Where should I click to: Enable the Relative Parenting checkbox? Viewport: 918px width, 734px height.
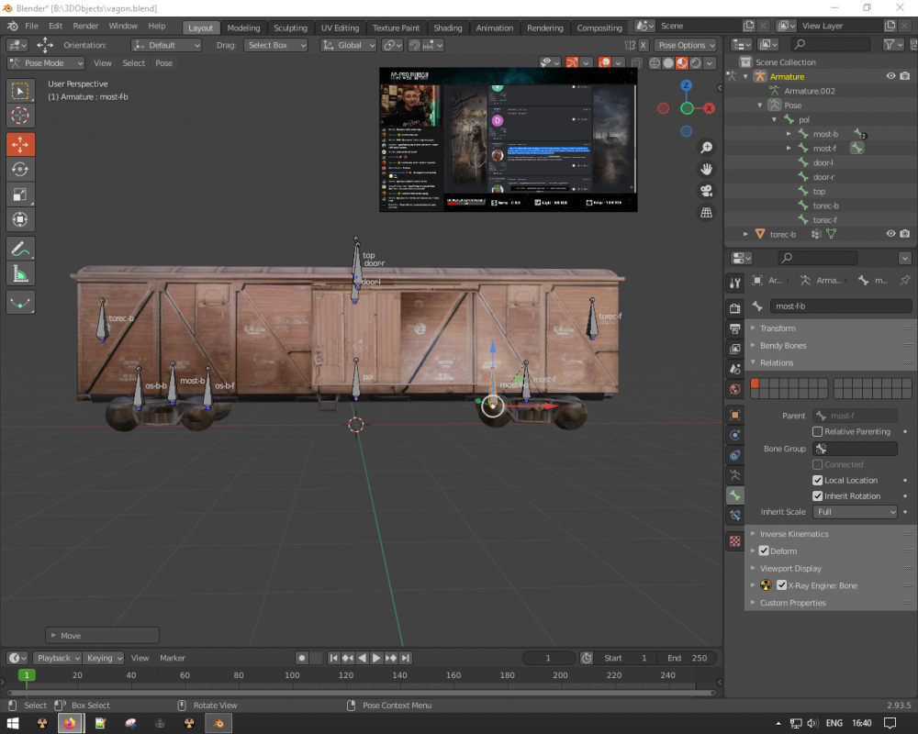[818, 431]
